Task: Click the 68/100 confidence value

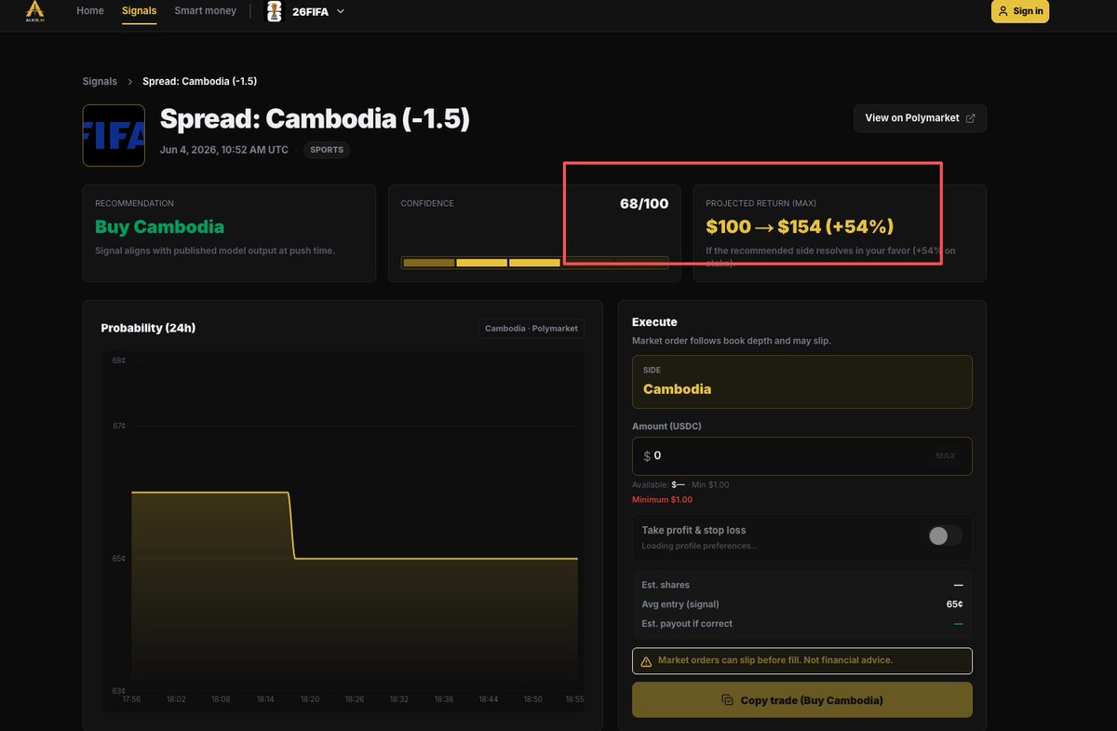Action: point(644,203)
